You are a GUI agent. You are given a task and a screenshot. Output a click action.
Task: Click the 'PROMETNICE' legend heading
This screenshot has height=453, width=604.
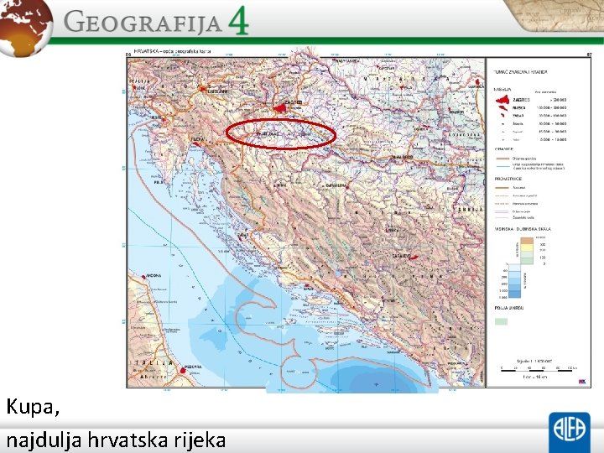(508, 180)
